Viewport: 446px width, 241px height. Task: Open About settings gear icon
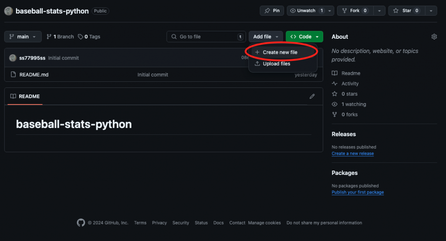pos(434,37)
